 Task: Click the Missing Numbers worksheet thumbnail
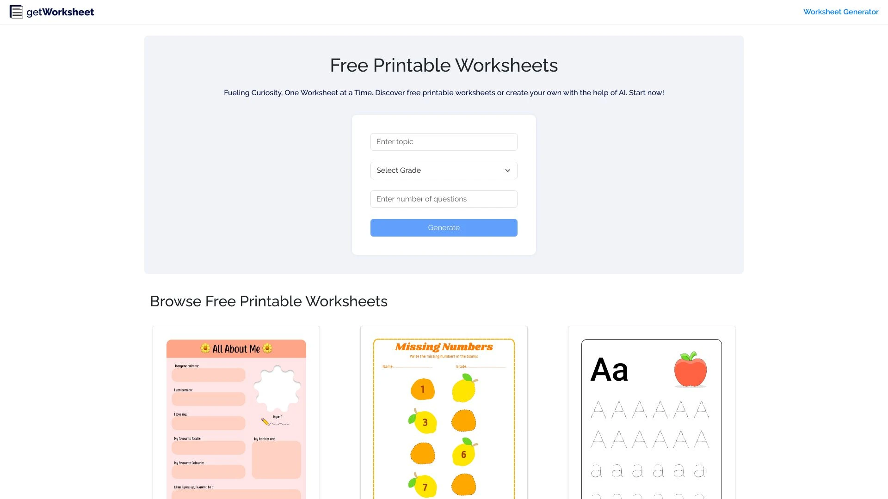444,417
